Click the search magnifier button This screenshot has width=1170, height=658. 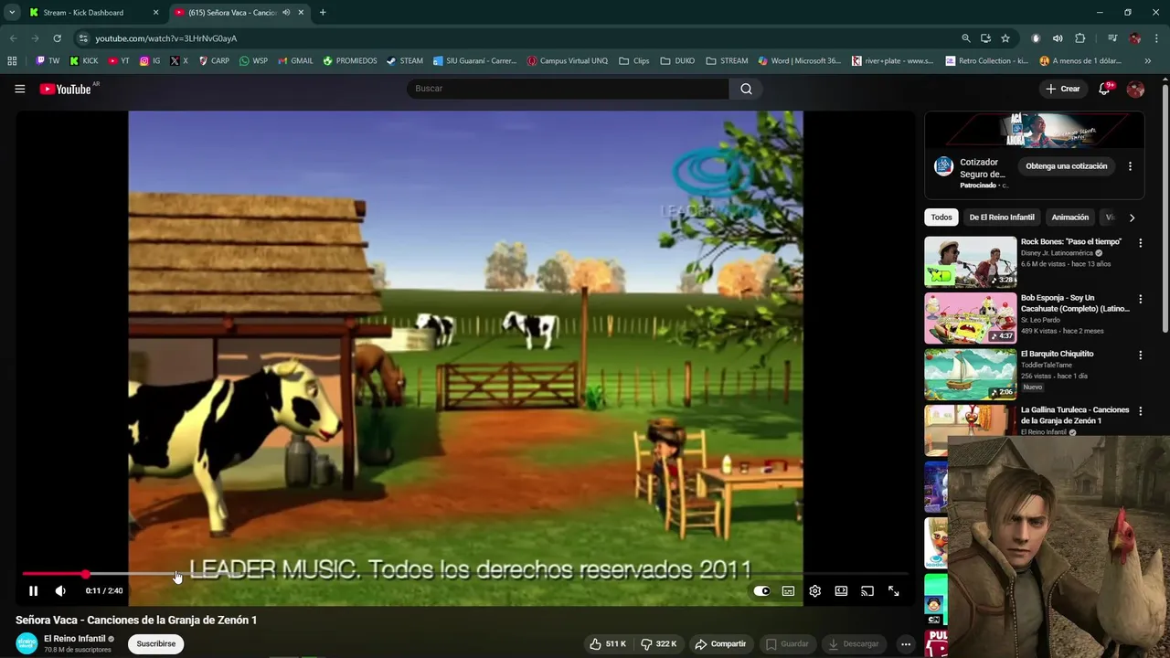[746, 89]
